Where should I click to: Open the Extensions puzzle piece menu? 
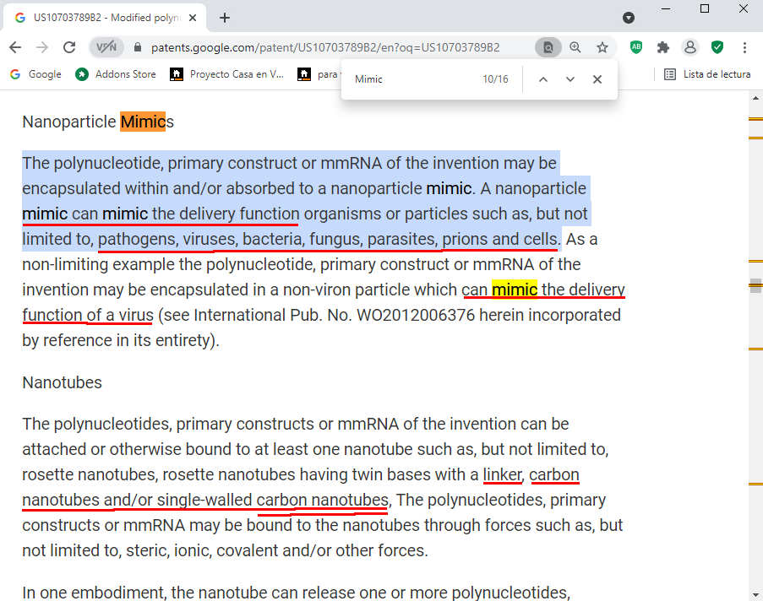coord(663,47)
